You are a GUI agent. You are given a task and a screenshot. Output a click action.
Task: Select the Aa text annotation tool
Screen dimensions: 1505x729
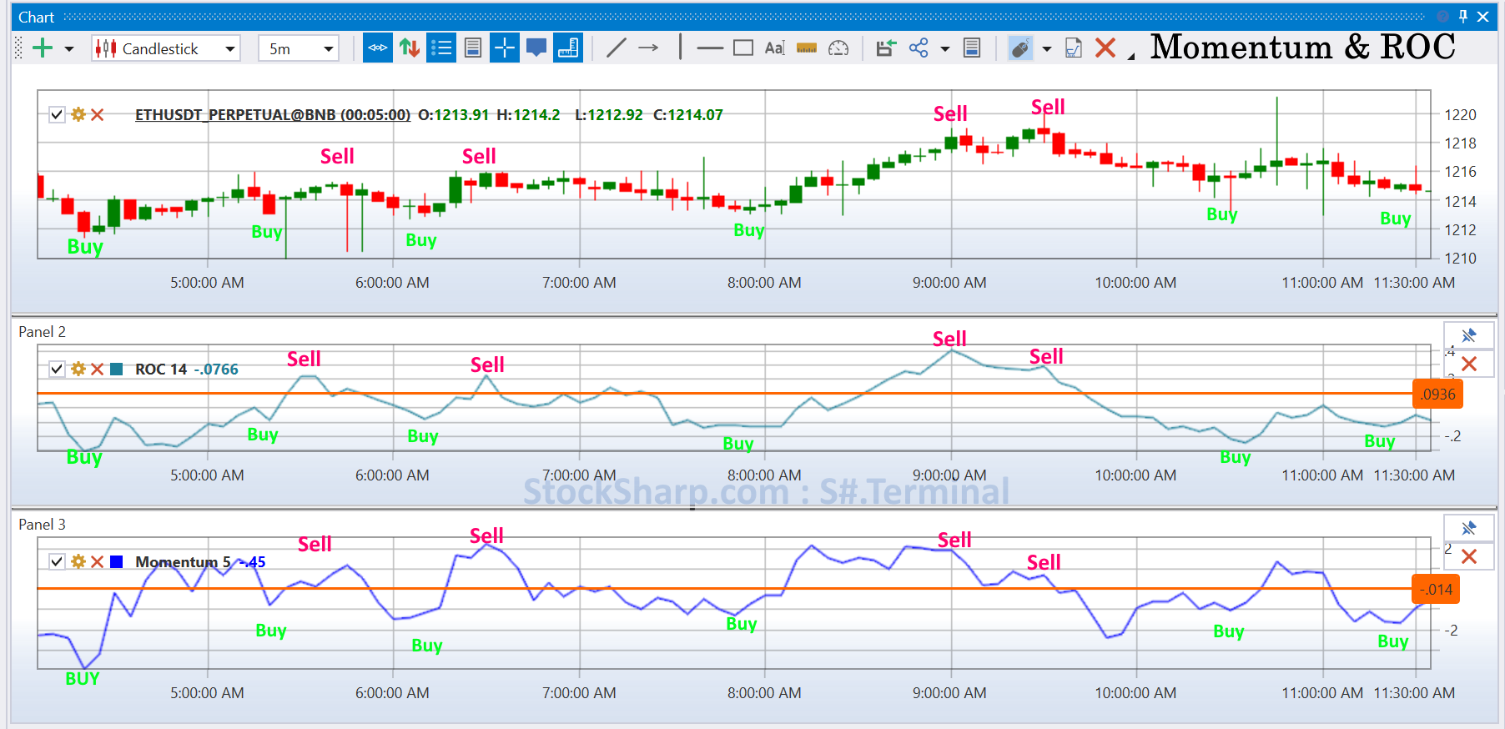(775, 48)
